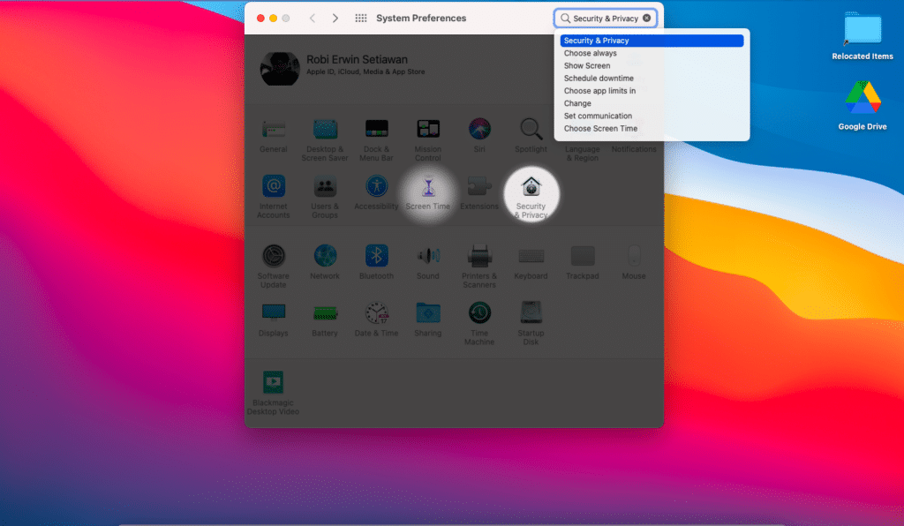Select Relocated Items folder on desktop
Screen dimensions: 904x526
[863, 35]
